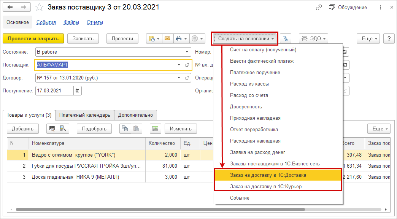Open the АЛЬФАМАРТ supplier card icon
Viewport: 397px width, 219px height.
pyautogui.click(x=187, y=65)
